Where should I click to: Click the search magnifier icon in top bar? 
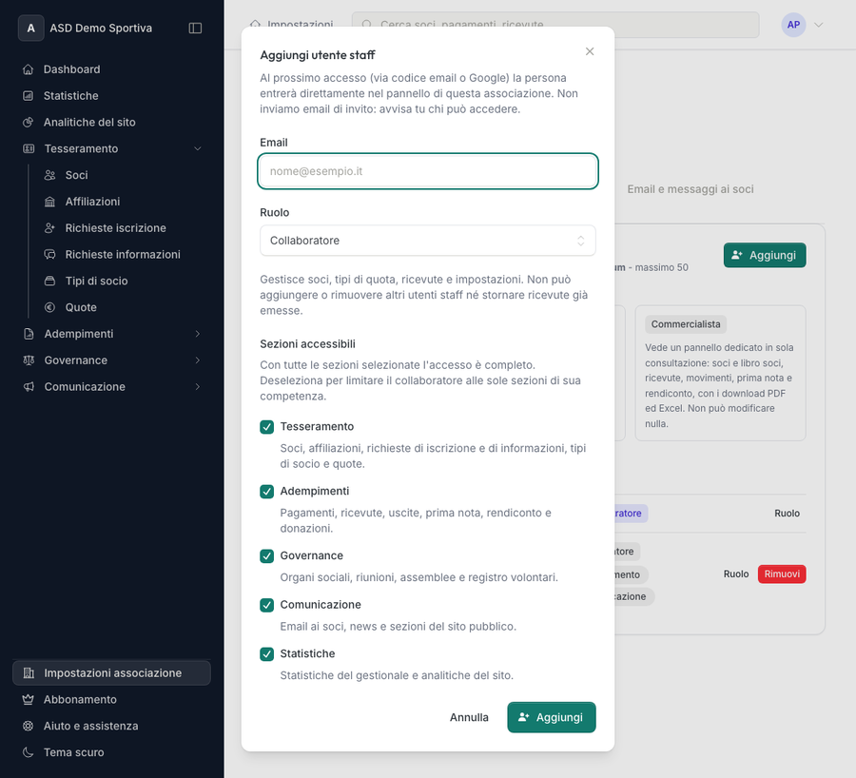(x=367, y=25)
